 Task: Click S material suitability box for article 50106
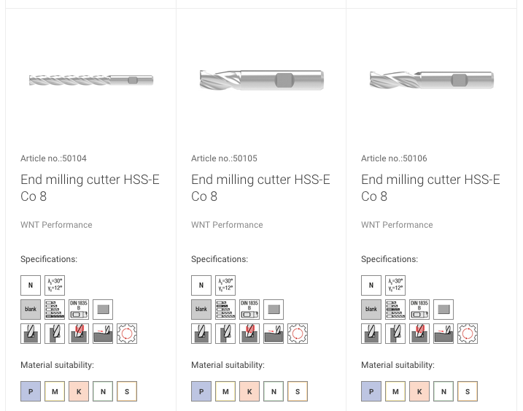[x=468, y=391]
